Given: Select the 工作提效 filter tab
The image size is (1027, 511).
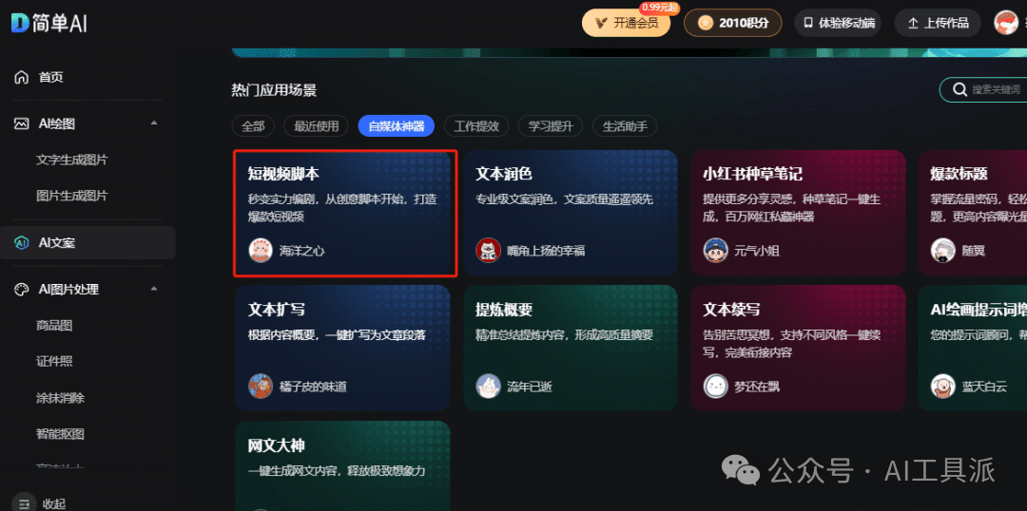Looking at the screenshot, I should click(476, 126).
